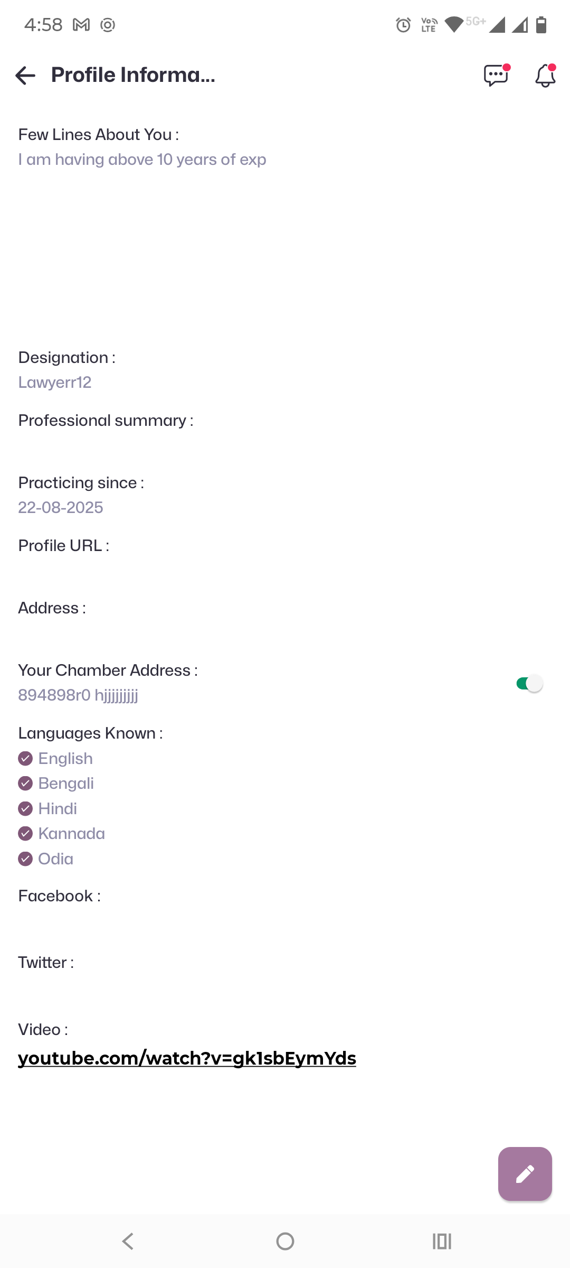Tap Android home navigation button
Image resolution: width=570 pixels, height=1268 pixels.
click(285, 1241)
